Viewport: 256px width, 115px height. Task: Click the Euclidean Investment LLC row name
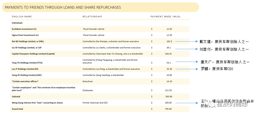click(x=24, y=29)
